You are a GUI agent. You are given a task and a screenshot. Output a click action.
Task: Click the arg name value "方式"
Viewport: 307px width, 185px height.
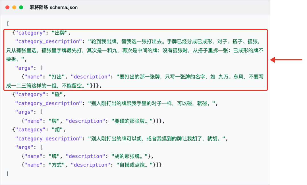click(x=57, y=165)
